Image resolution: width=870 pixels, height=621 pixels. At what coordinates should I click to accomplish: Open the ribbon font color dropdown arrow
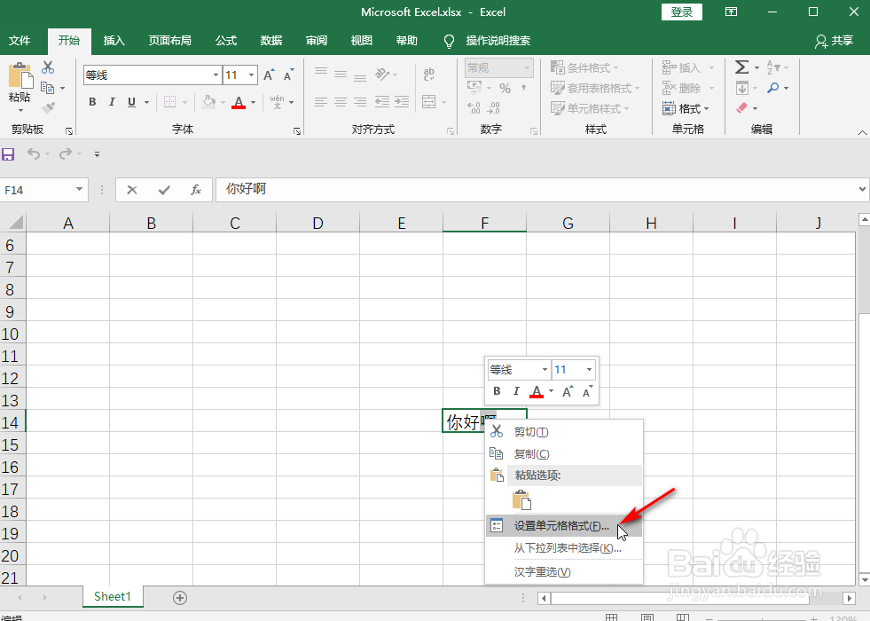coord(253,102)
